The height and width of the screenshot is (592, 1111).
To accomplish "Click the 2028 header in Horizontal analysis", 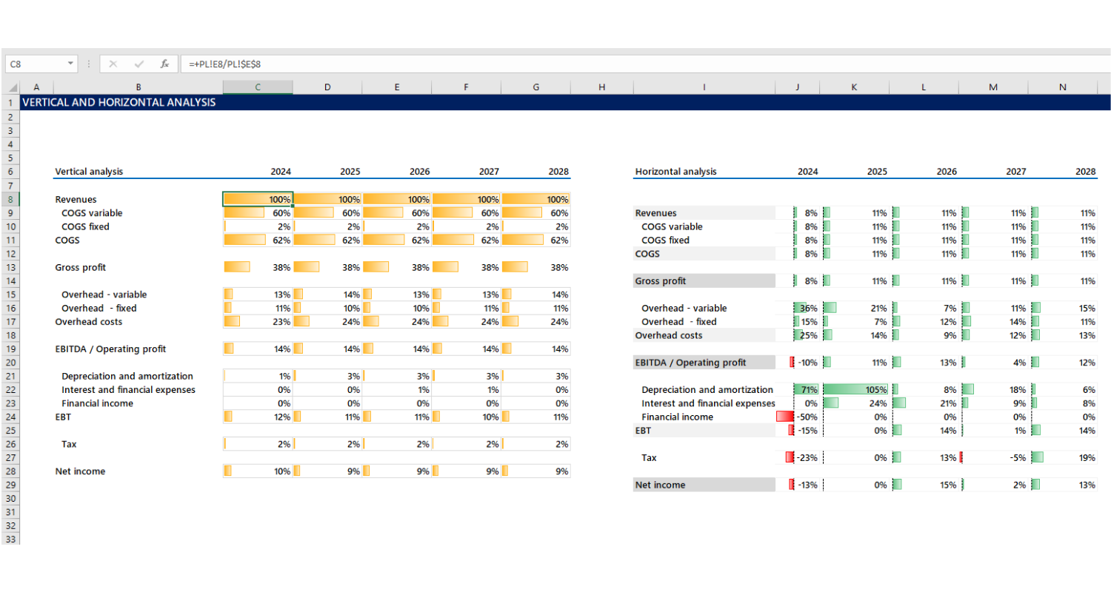I will tap(1084, 171).
